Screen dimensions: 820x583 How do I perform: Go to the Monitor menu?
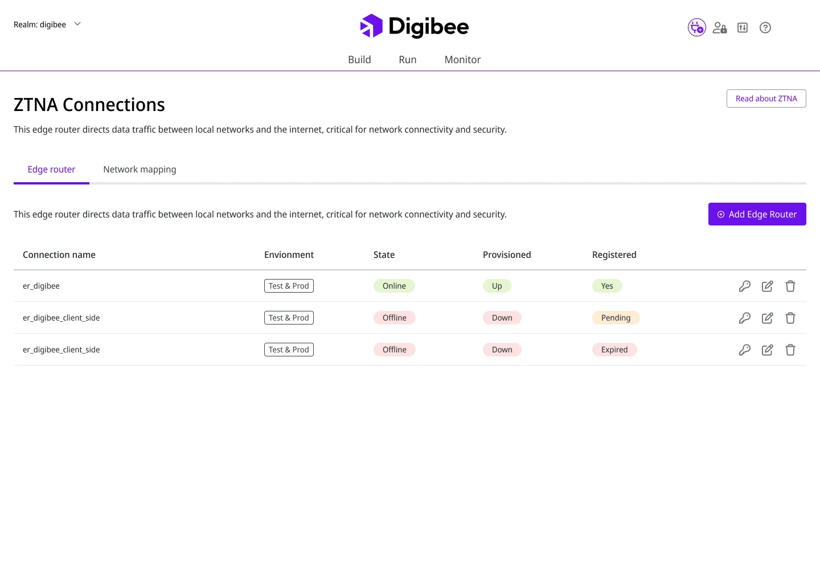point(462,60)
